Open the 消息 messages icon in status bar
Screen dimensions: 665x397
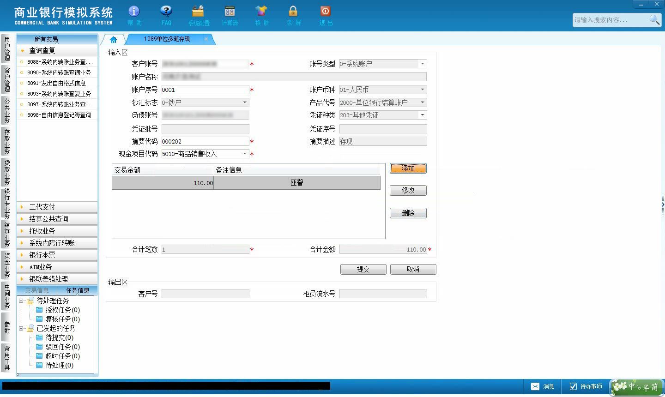click(x=543, y=386)
